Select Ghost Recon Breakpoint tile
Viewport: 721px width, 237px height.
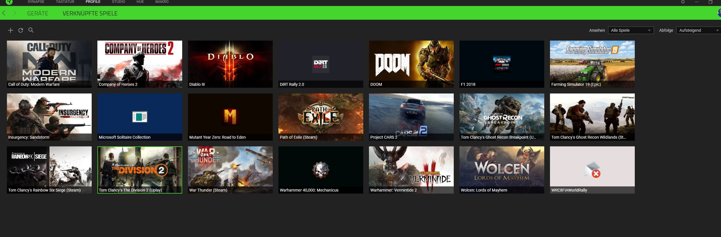click(x=502, y=117)
